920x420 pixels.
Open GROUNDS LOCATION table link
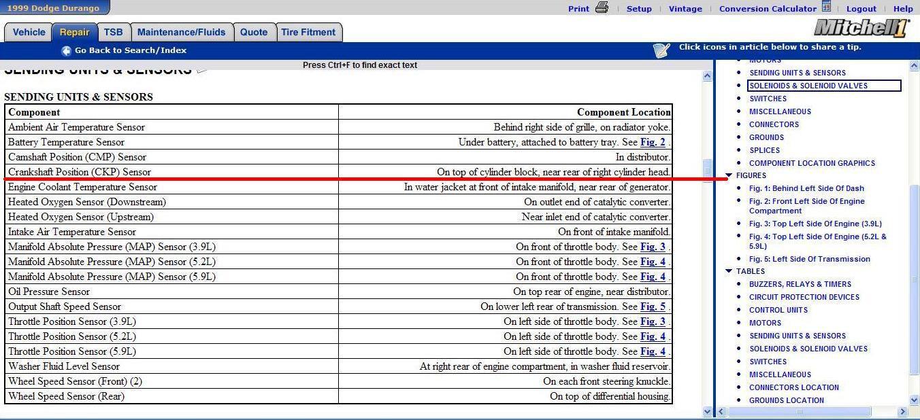click(x=787, y=400)
